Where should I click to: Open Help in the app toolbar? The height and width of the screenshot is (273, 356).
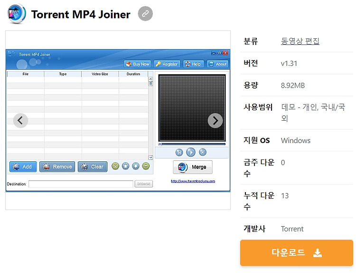(193, 64)
